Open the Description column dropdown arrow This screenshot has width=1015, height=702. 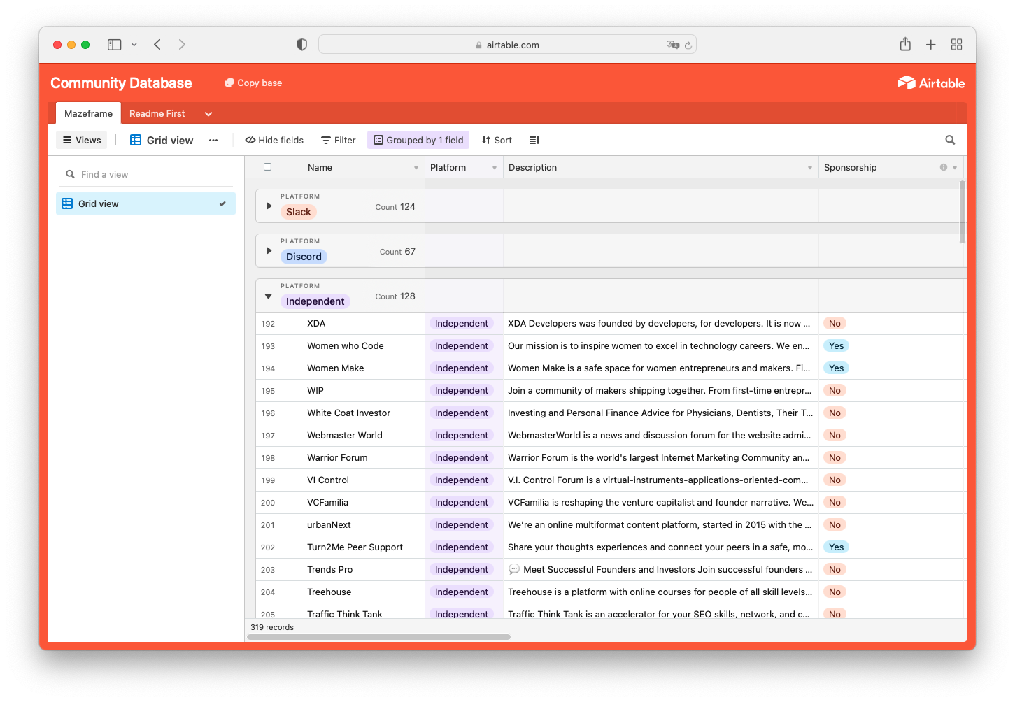(810, 168)
